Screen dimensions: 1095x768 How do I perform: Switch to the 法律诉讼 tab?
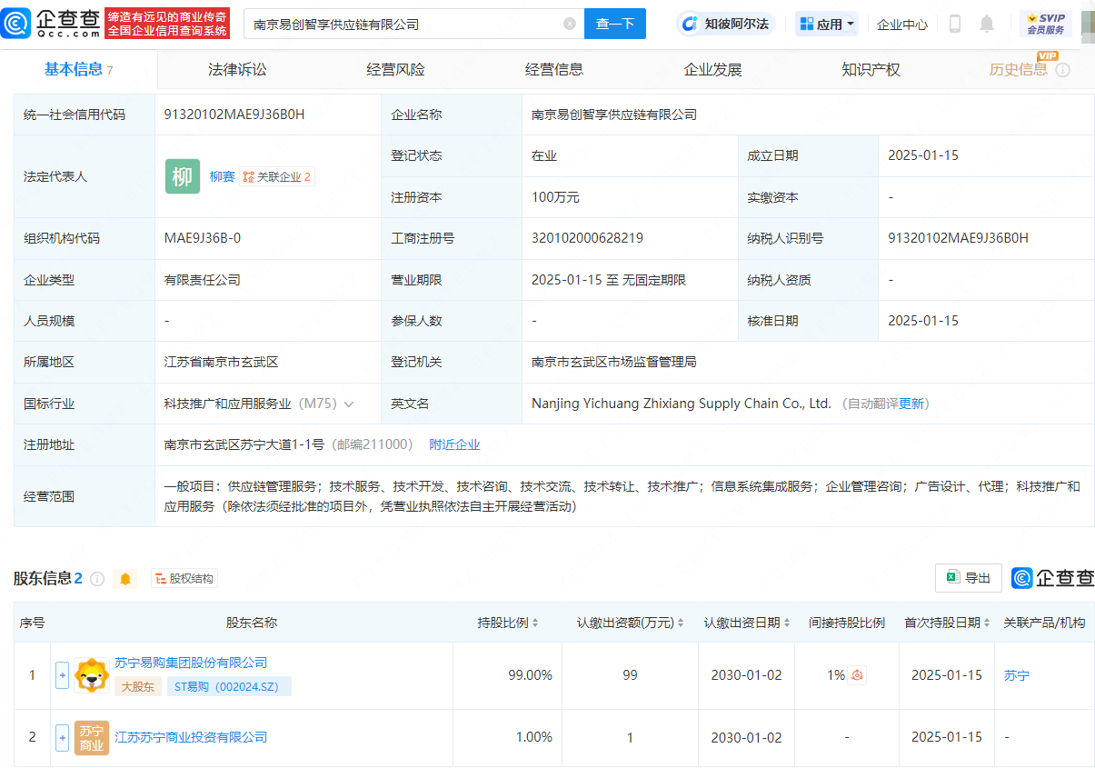237,69
